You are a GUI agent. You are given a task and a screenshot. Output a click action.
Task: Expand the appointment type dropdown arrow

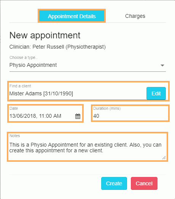162,65
